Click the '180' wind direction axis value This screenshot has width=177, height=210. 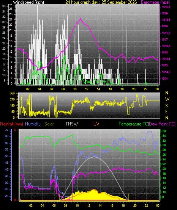(x=12, y=106)
